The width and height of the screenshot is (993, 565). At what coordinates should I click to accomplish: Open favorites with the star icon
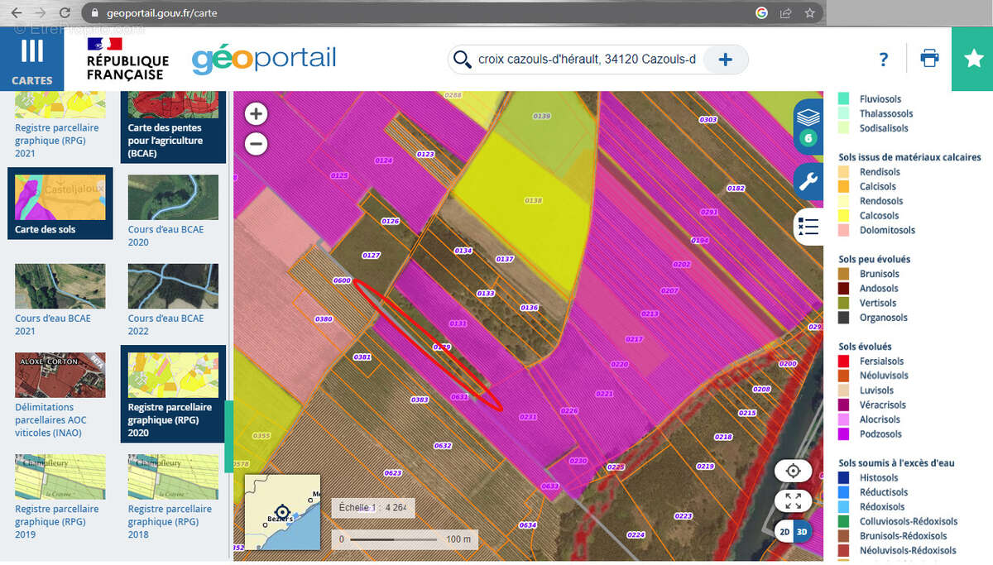click(x=972, y=59)
